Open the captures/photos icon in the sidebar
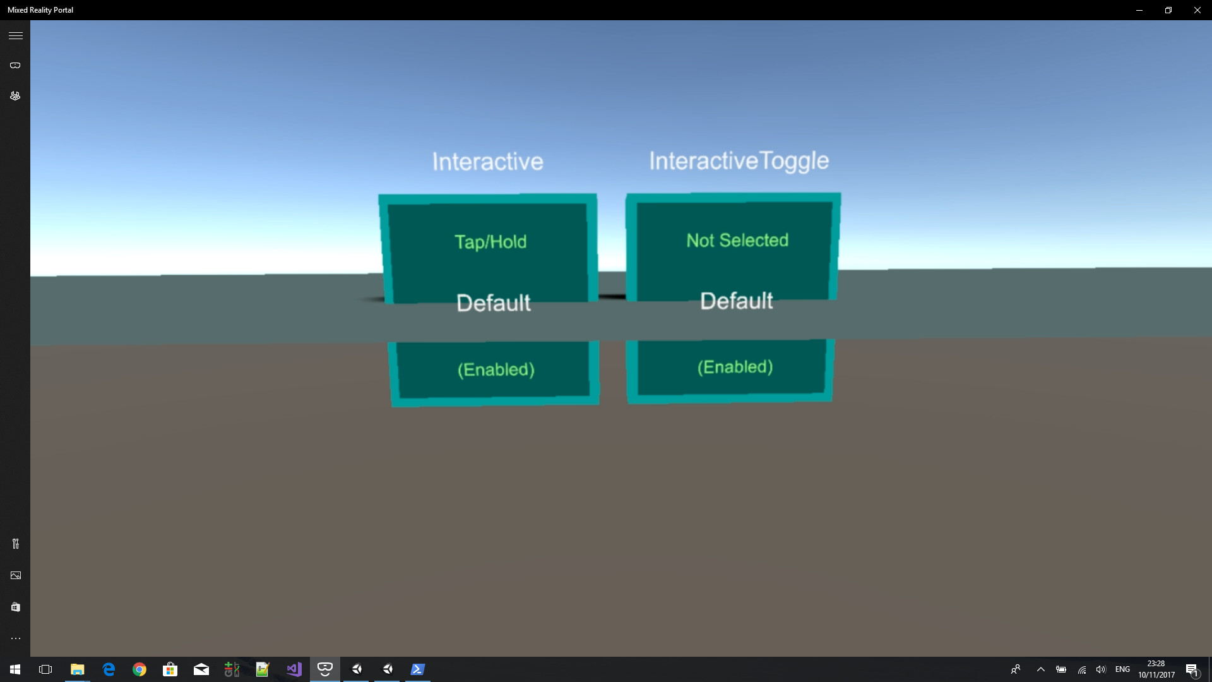This screenshot has width=1212, height=682. [x=15, y=575]
